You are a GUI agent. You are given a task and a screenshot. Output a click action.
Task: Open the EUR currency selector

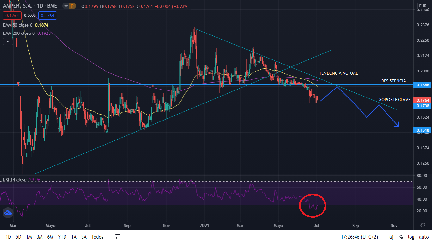pyautogui.click(x=423, y=6)
